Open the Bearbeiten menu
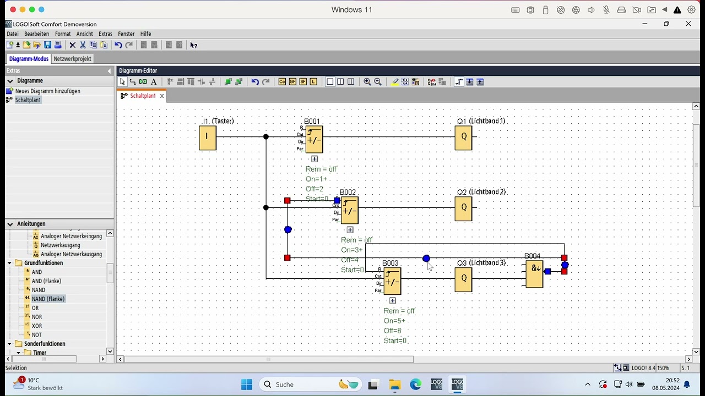 pyautogui.click(x=36, y=34)
